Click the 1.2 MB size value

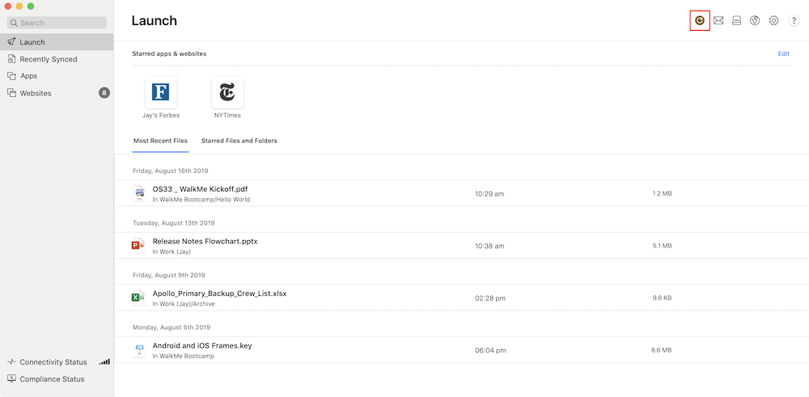[x=662, y=194]
